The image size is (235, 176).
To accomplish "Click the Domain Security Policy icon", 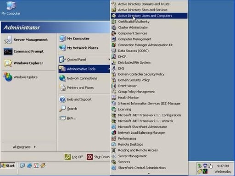I will point(114,80).
